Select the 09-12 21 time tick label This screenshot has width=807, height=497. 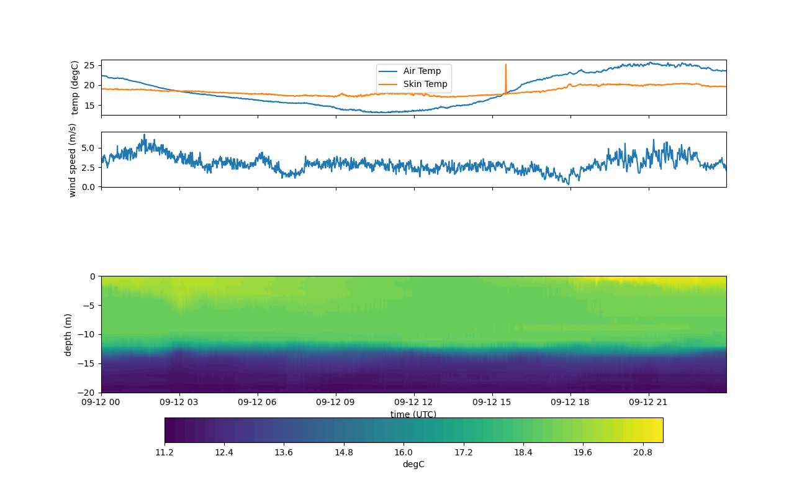point(649,402)
